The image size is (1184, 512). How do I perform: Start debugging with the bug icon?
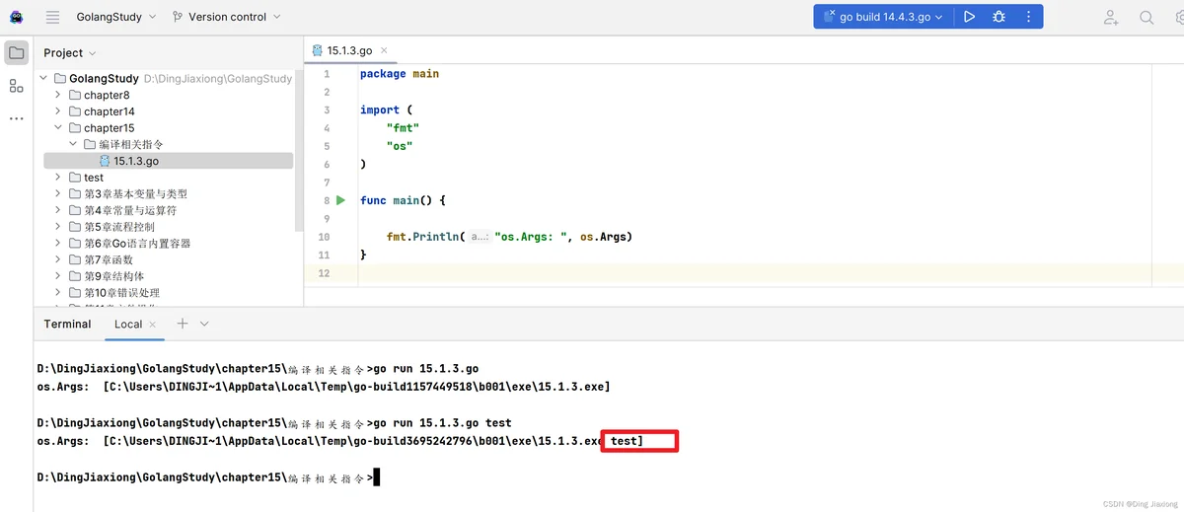point(999,17)
